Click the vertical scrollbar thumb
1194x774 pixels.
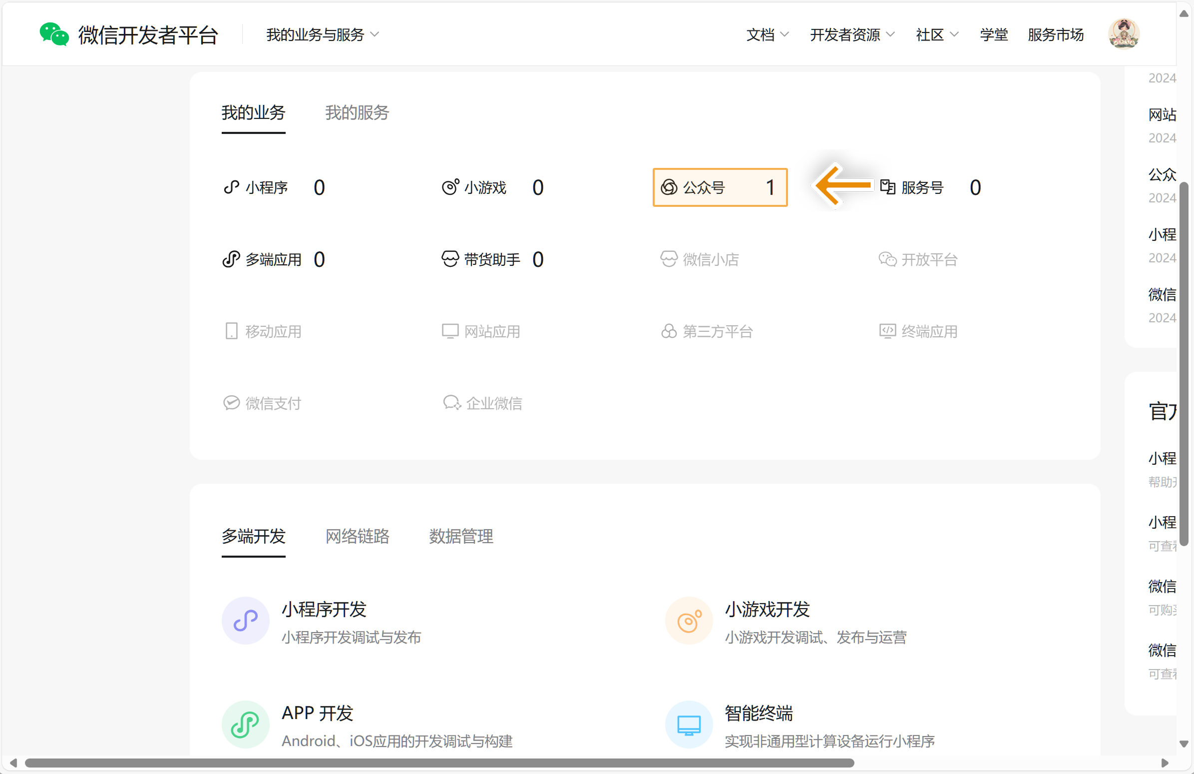coord(1184,363)
